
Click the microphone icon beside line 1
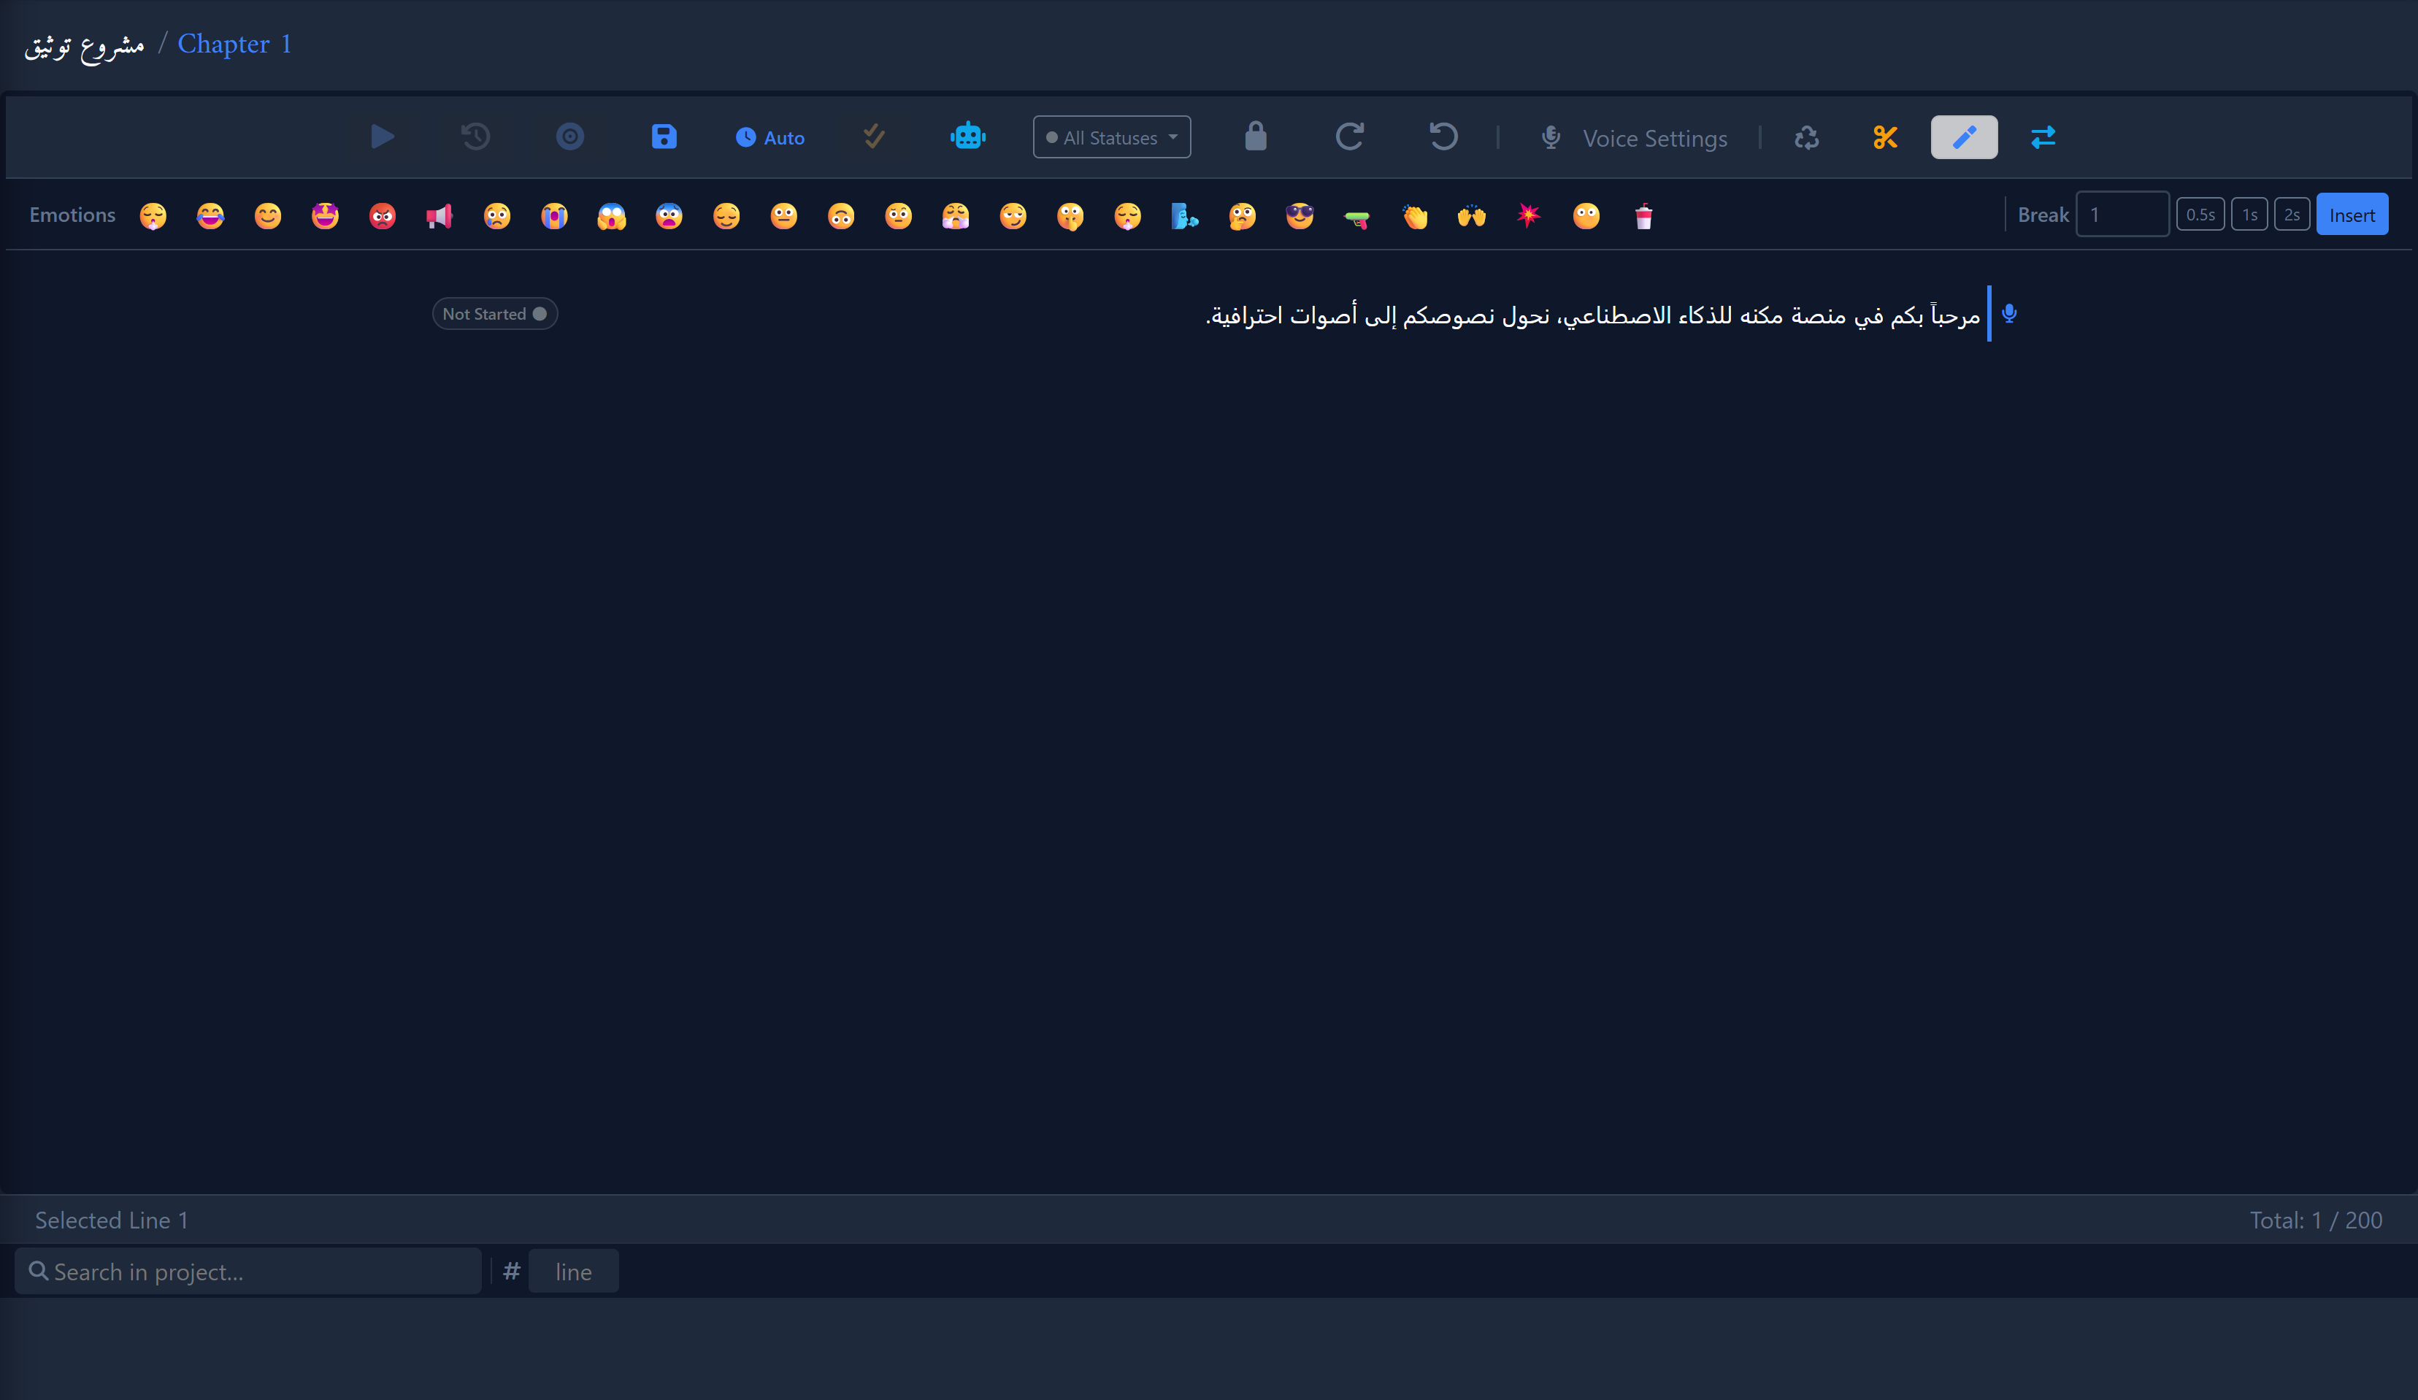(x=2009, y=314)
